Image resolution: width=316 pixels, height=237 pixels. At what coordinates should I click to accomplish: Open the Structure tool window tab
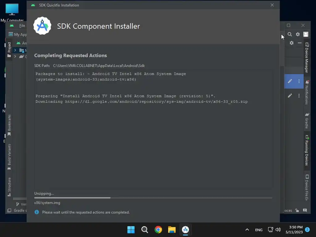coord(9,187)
